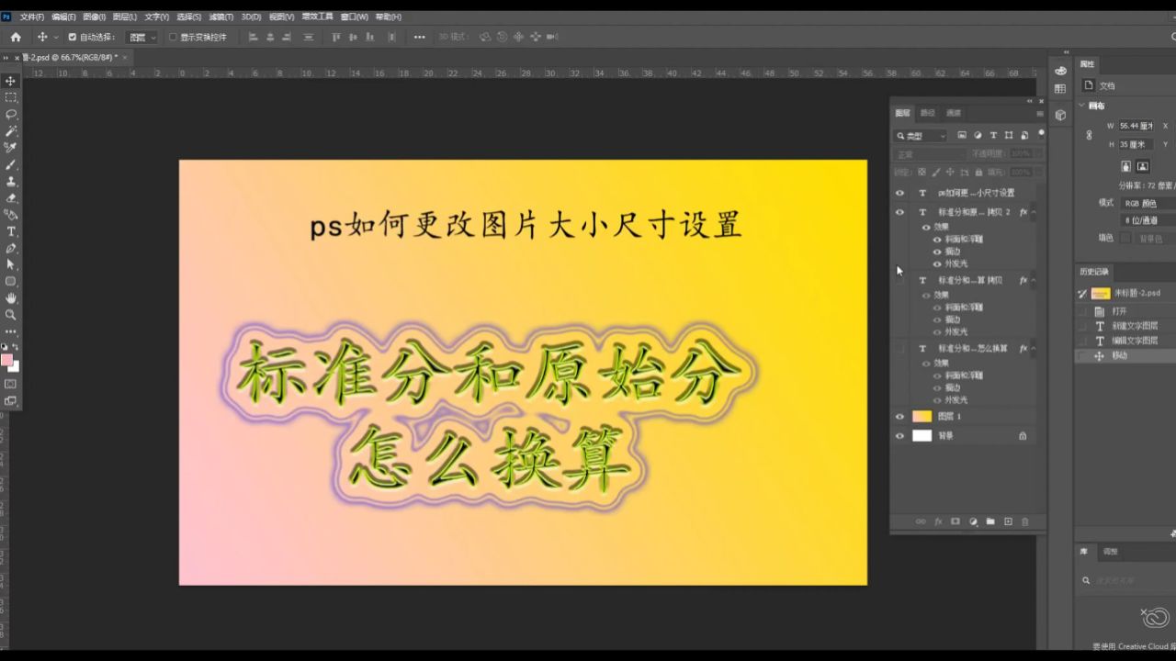The width and height of the screenshot is (1176, 661).
Task: Hide the 背景 layer
Action: point(899,436)
